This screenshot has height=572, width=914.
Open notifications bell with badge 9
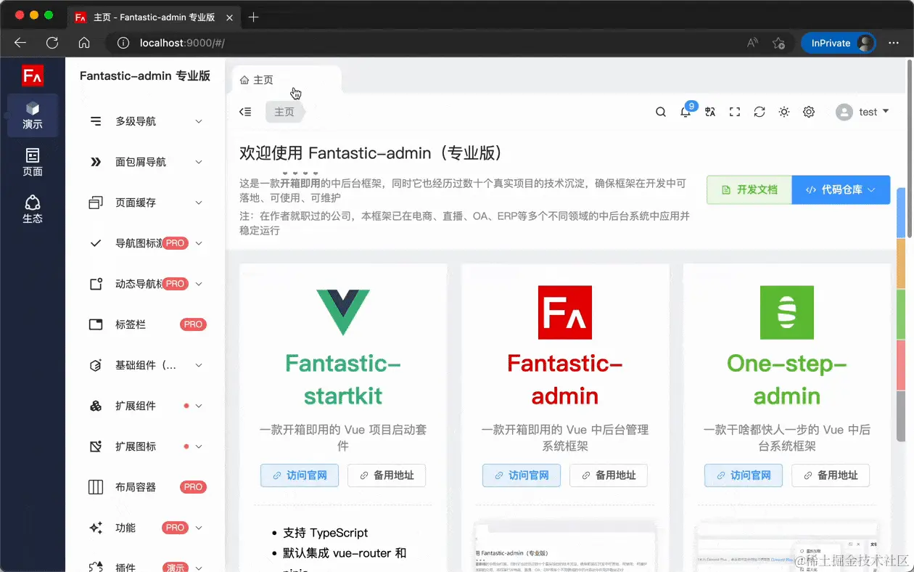coord(685,112)
